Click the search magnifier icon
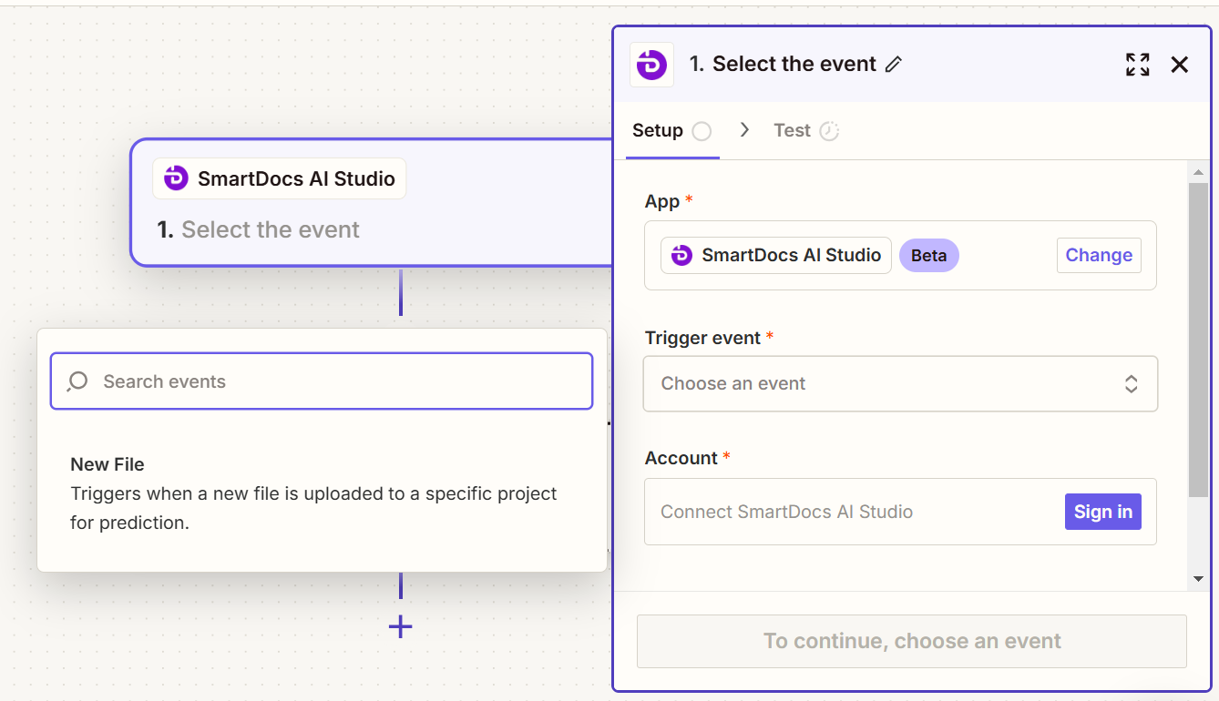Screen dimensions: 1219x701 point(77,381)
